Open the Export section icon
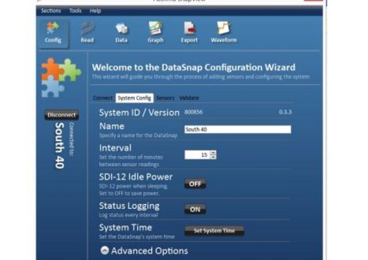The width and height of the screenshot is (368, 260). [189, 33]
